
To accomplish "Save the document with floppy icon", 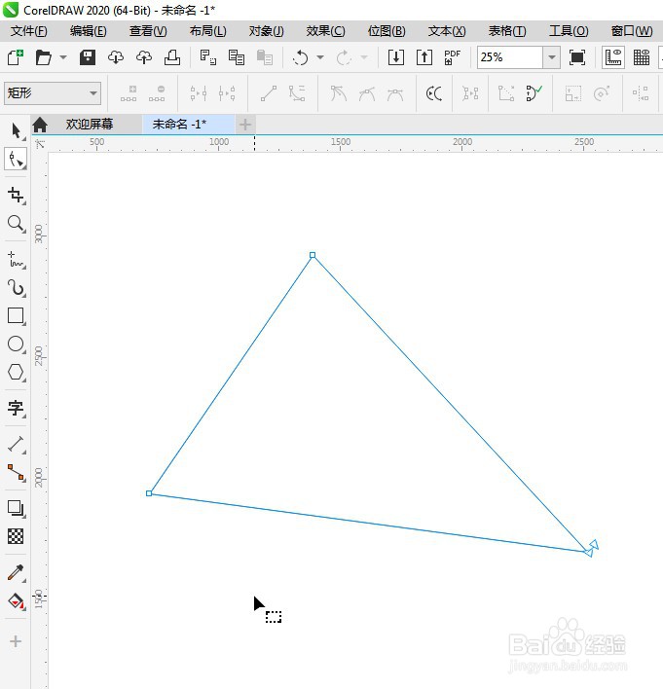I will pos(88,57).
